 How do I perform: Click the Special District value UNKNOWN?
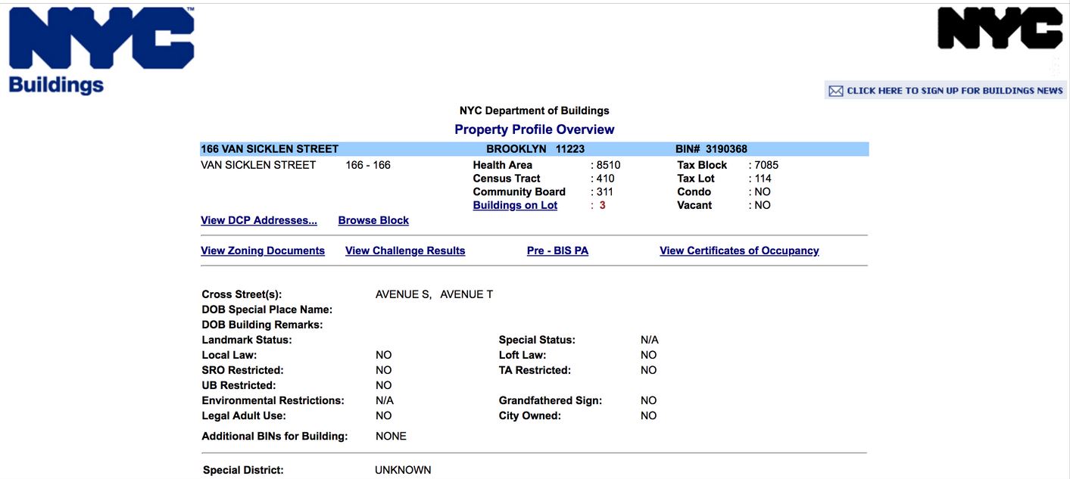click(x=403, y=470)
